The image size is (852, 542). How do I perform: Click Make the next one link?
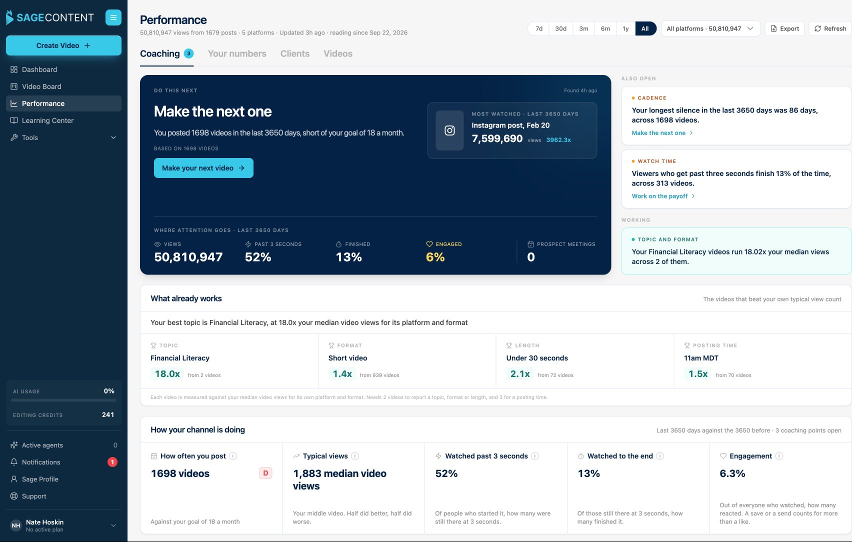(662, 133)
